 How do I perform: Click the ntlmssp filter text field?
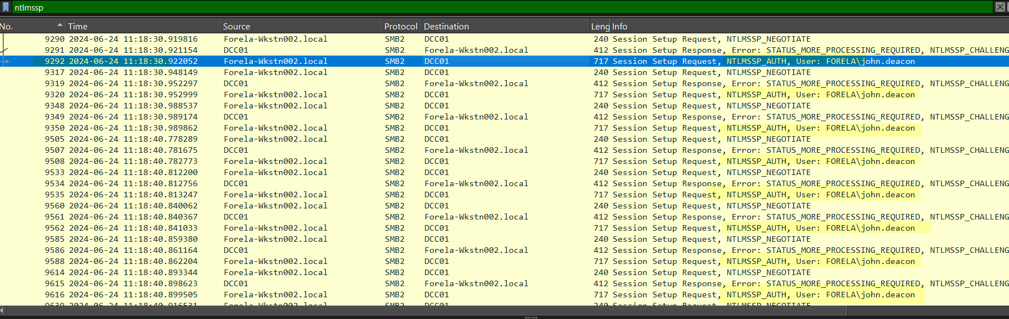[x=500, y=7]
